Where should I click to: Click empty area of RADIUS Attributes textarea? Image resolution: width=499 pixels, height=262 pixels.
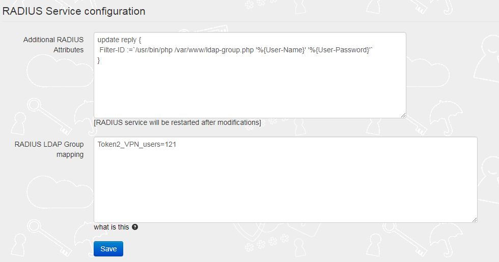[x=250, y=90]
